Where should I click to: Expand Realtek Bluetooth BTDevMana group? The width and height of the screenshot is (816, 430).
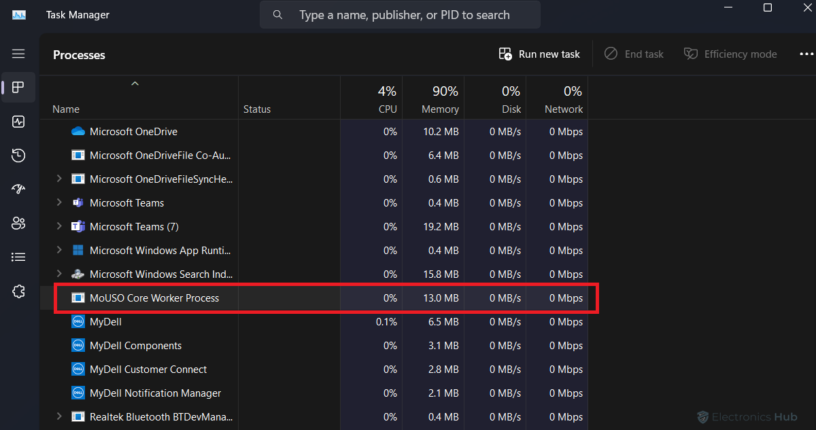(x=59, y=416)
